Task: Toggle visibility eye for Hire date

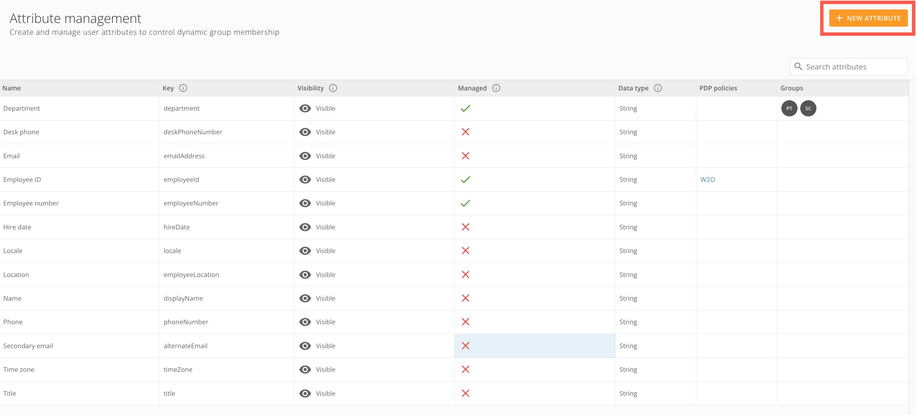Action: click(x=305, y=227)
